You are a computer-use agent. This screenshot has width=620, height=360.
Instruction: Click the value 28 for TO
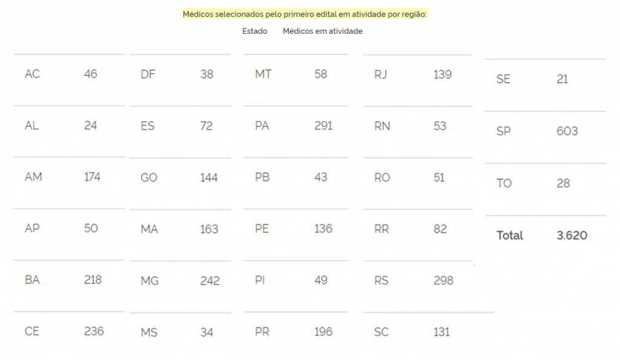pyautogui.click(x=563, y=183)
